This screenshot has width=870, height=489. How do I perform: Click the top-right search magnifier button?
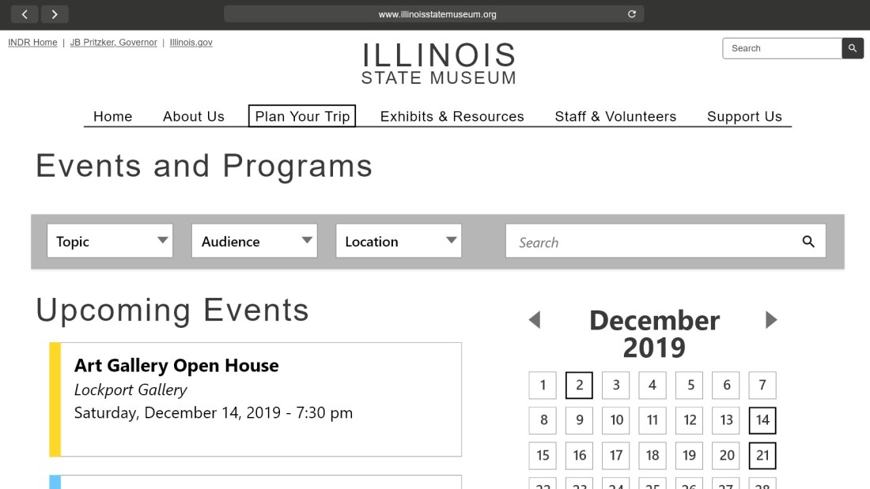coord(852,48)
